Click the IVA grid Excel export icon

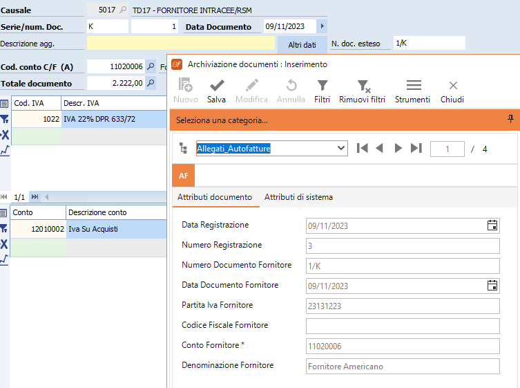pos(4,135)
